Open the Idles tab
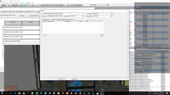Image resolution: width=170 pixels, height=95 pixels. [72, 20]
